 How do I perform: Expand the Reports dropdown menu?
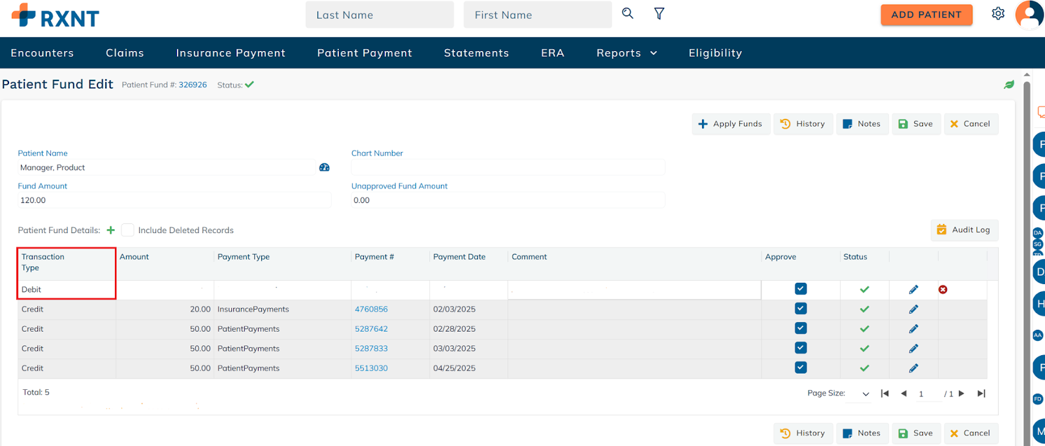pos(626,53)
